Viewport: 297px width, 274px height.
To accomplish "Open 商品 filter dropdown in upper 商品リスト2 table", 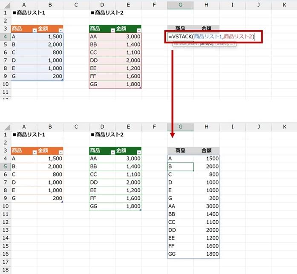I will point(112,30).
